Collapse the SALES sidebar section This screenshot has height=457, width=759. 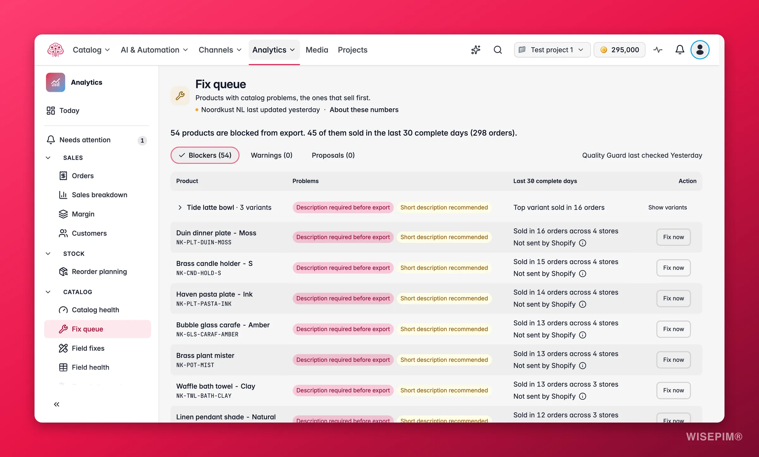(x=48, y=157)
